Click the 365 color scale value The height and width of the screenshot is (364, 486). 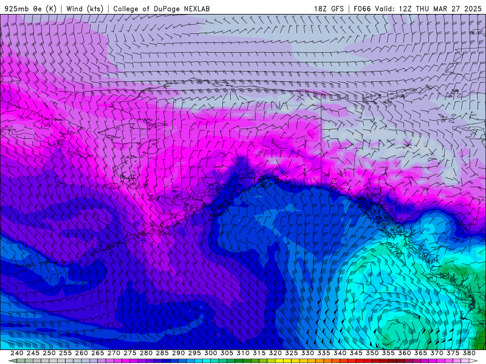pos(420,353)
